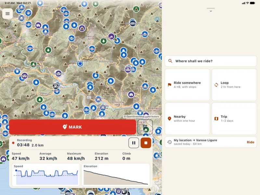The width and height of the screenshot is (260, 195).
Task: Tap the green tree icon below La Chiesa
Action: (40, 100)
